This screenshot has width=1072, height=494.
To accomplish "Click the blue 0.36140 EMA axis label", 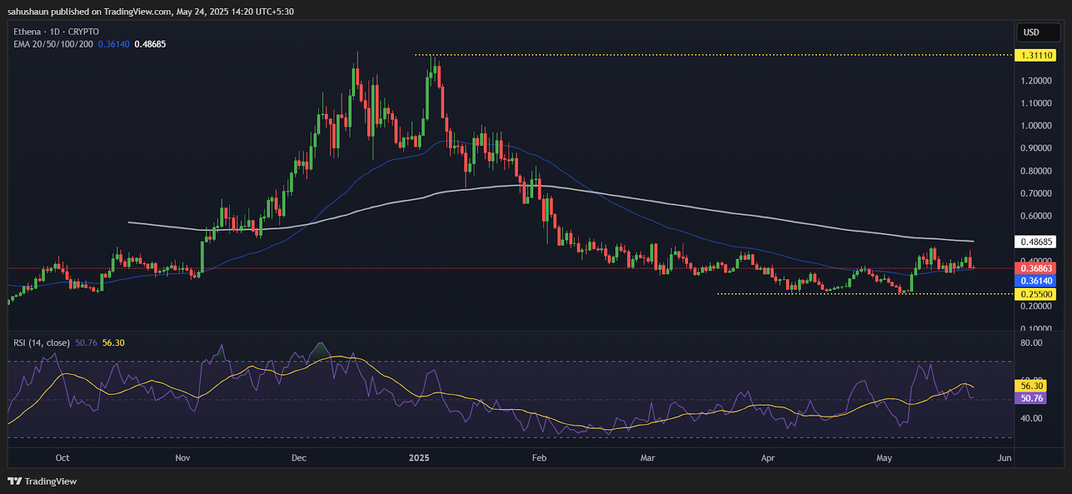I will 1036,281.
